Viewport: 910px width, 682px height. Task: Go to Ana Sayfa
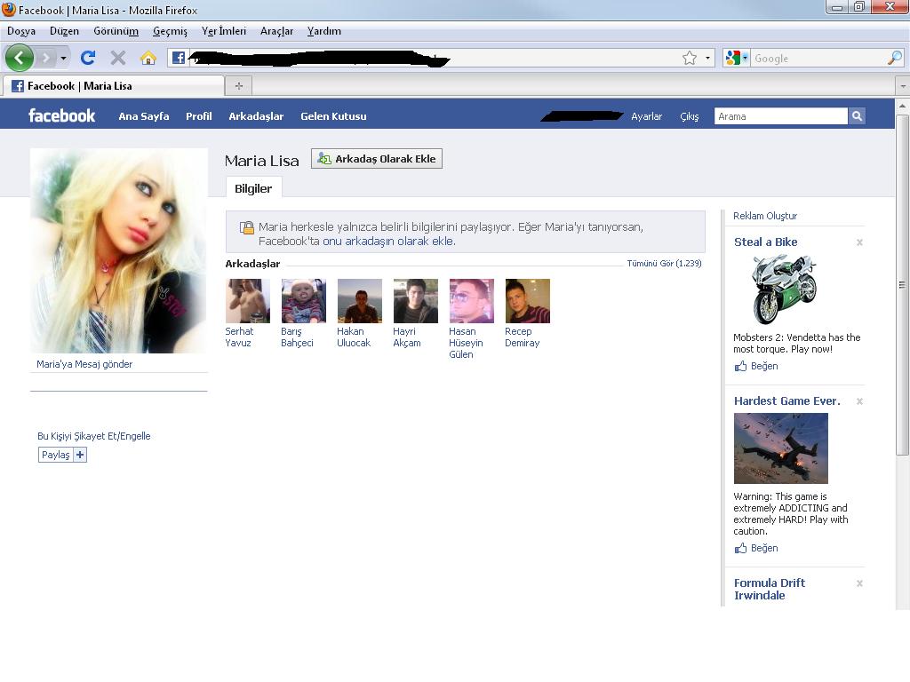pos(144,116)
